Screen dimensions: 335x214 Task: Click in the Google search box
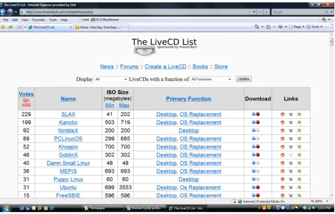tap(298, 12)
